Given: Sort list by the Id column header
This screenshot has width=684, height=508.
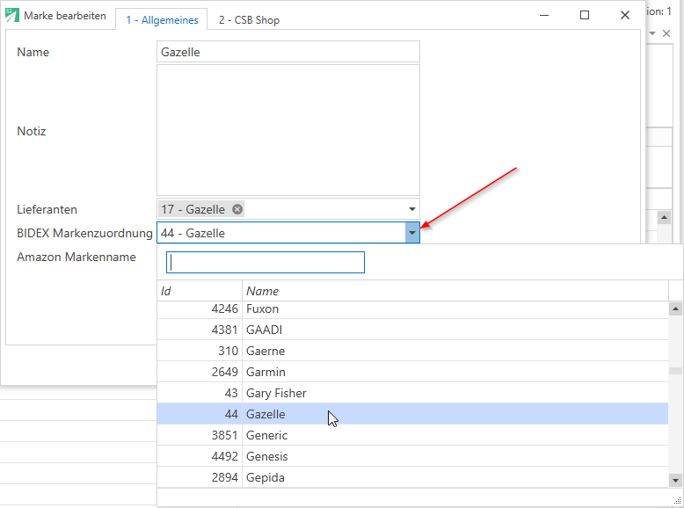Looking at the screenshot, I should click(200, 291).
